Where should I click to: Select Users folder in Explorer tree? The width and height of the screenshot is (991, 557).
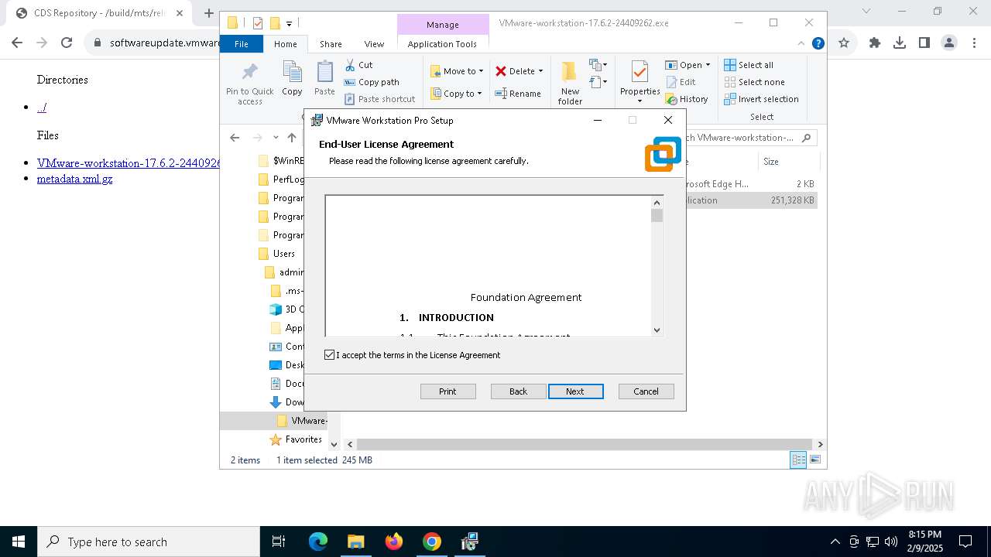[x=276, y=254]
